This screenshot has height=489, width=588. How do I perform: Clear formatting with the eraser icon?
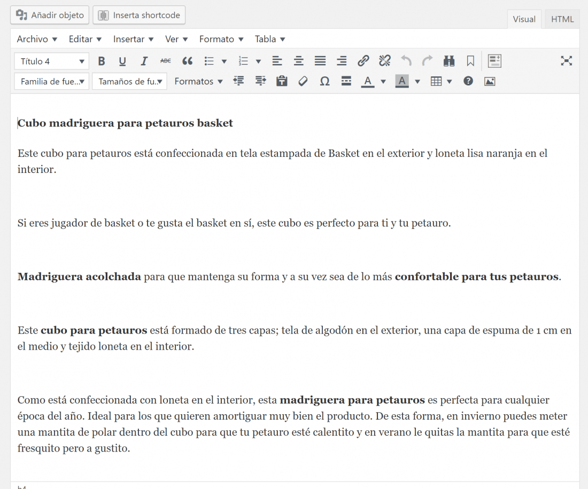303,81
